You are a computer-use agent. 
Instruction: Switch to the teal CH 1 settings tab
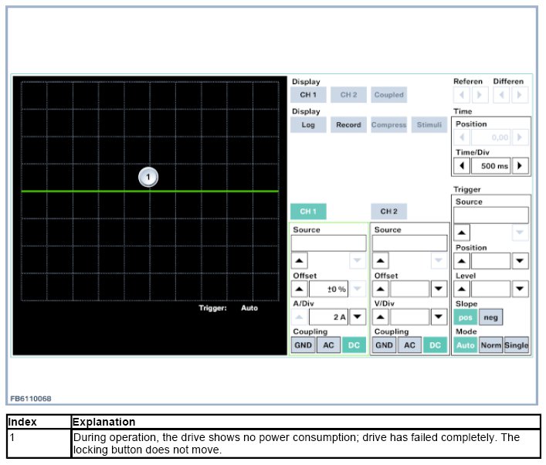click(x=308, y=212)
